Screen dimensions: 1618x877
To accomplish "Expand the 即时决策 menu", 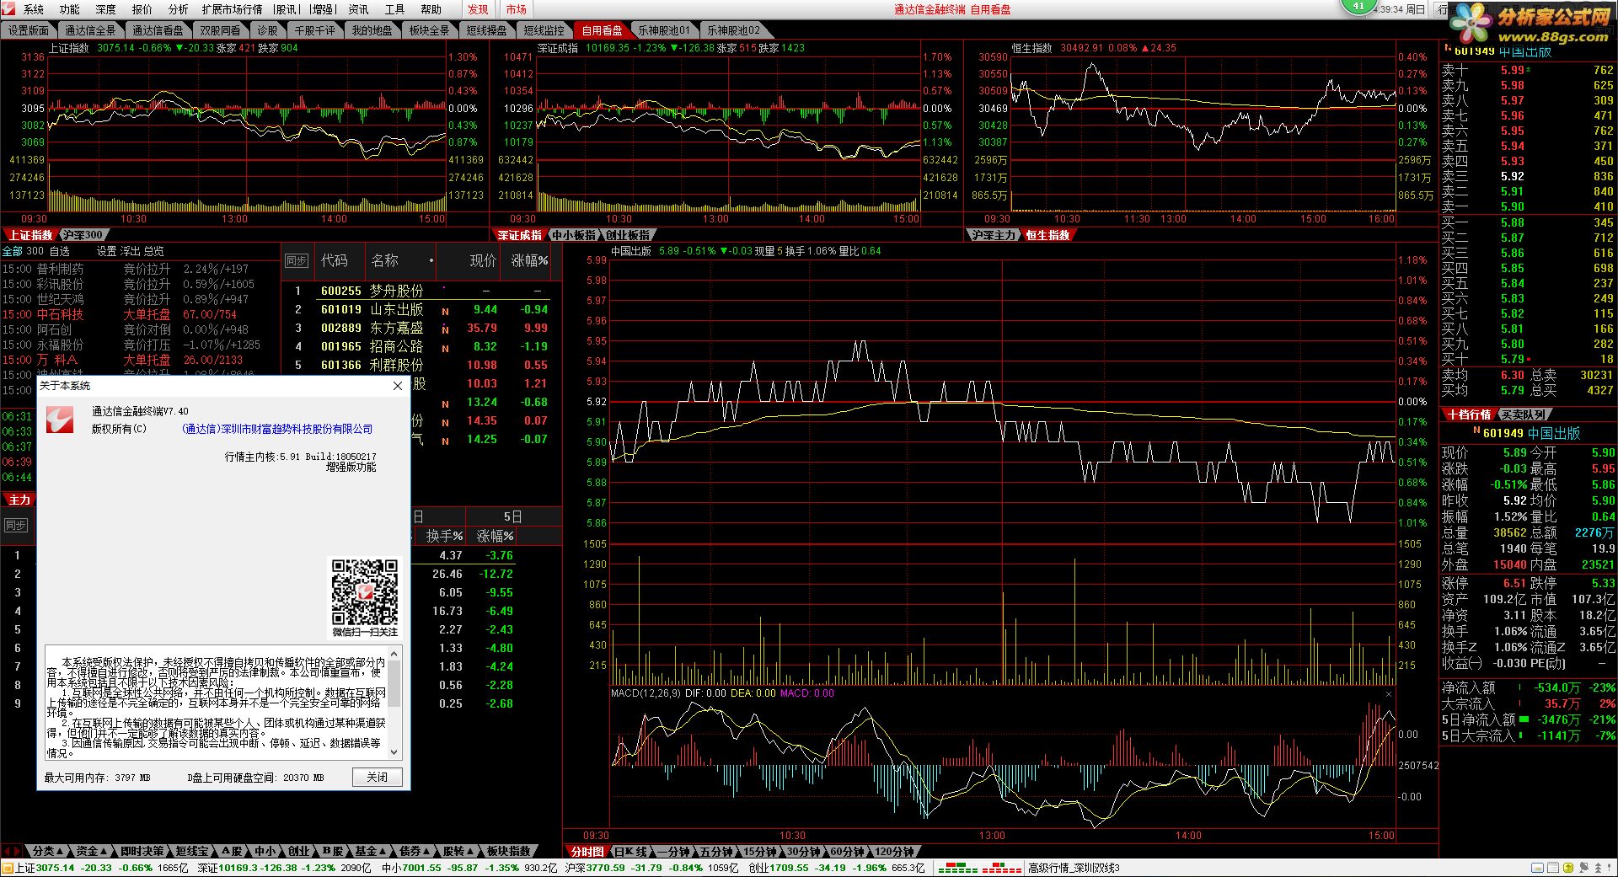I will pos(142,852).
